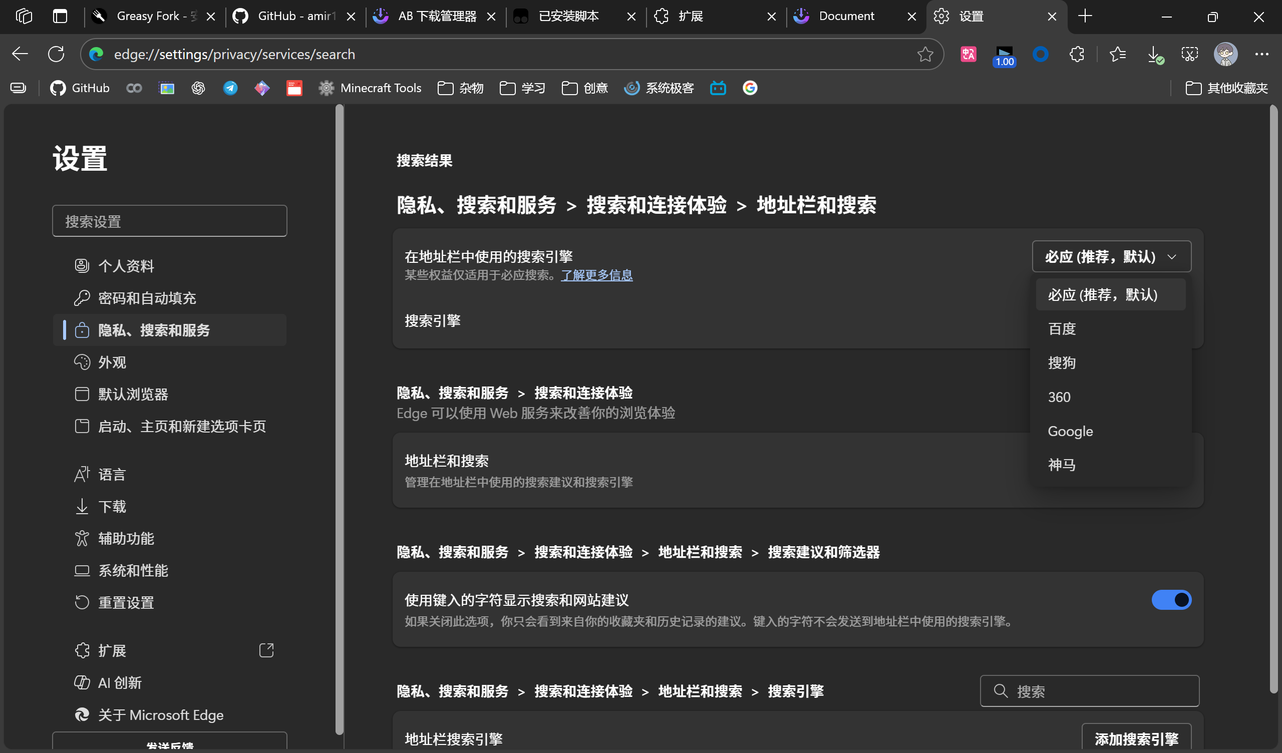Open the Extensions puzzle icon in toolbar

point(1077,54)
